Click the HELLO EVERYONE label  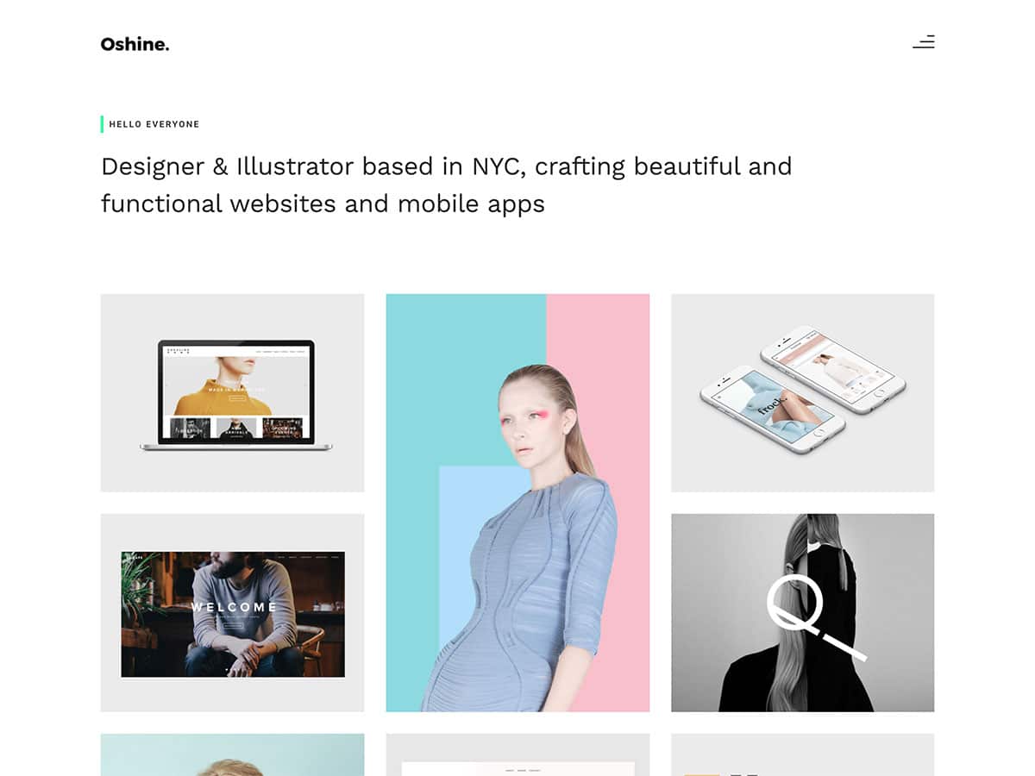154,124
